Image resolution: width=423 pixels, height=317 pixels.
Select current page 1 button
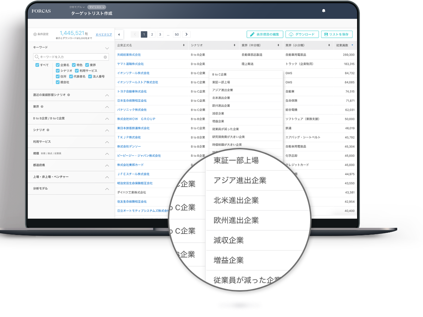pos(144,34)
